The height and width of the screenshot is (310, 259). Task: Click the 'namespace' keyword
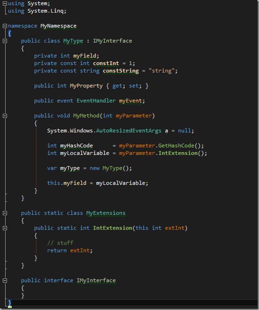(22, 26)
